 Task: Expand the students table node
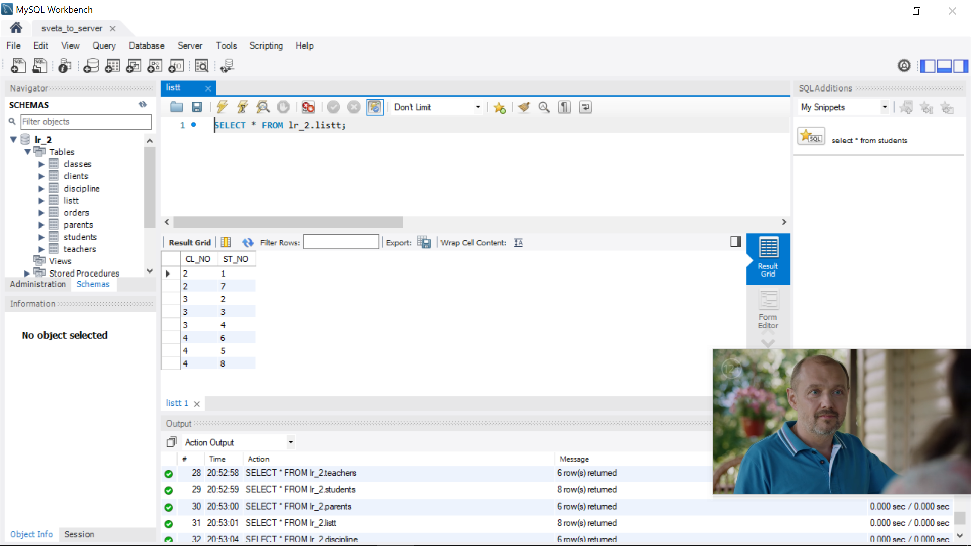click(x=41, y=237)
